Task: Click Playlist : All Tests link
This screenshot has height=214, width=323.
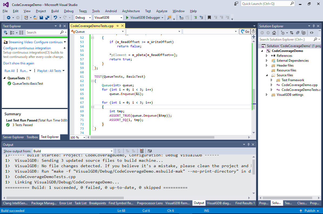Action: pyautogui.click(x=49, y=71)
